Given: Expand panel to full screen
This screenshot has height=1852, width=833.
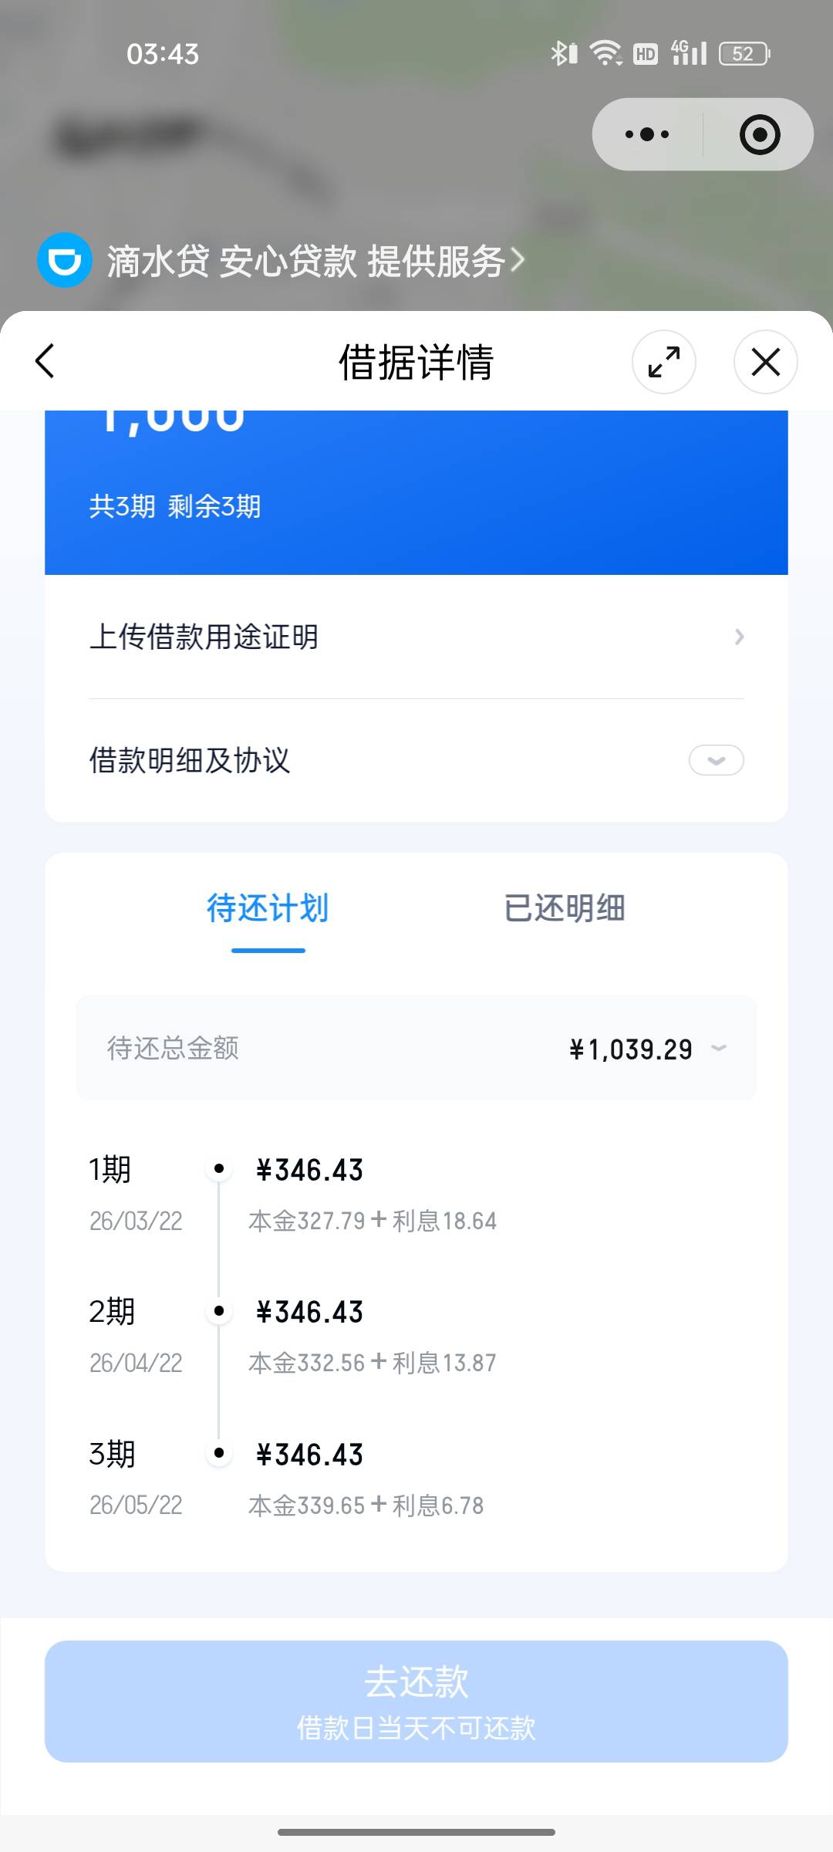Looking at the screenshot, I should pos(663,362).
